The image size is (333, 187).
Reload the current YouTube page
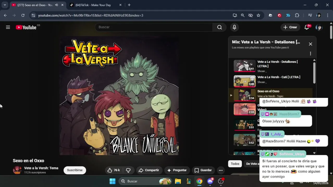tap(23, 15)
